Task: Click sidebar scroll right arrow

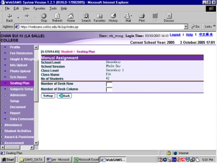Action: pyautogui.click(x=32, y=147)
